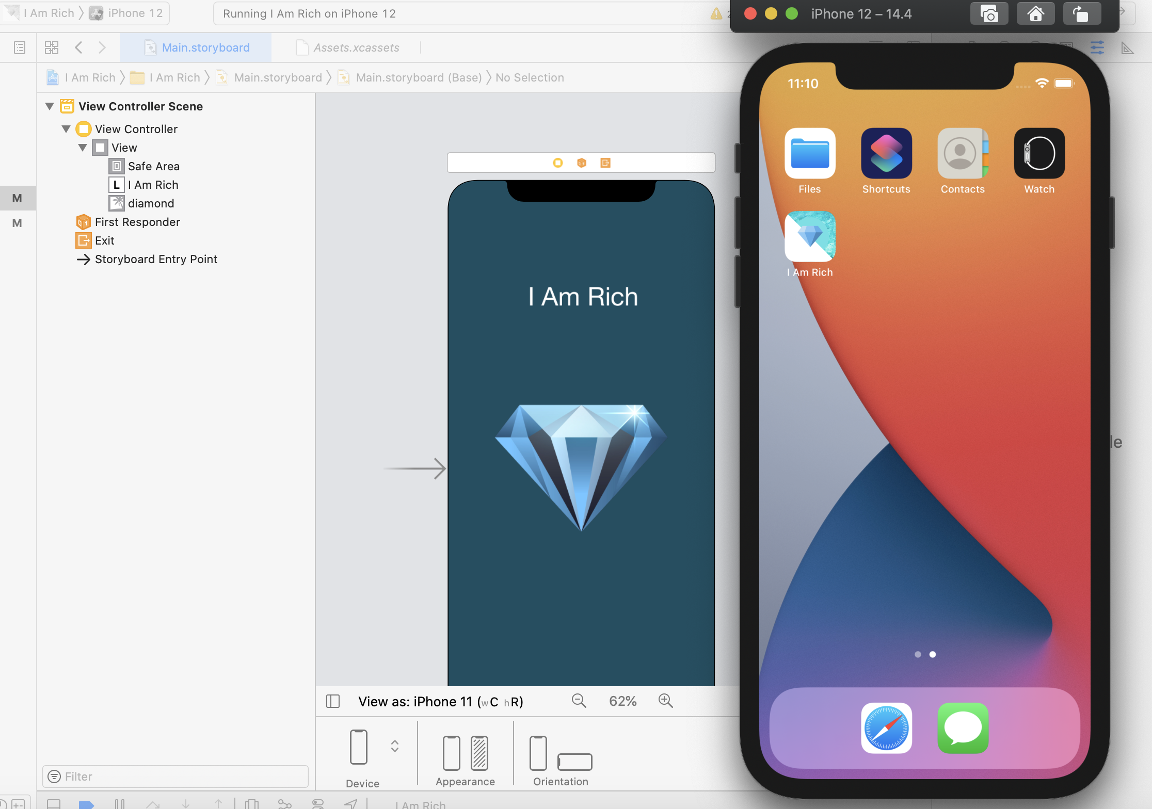Open the related items grid icon
Viewport: 1152px width, 809px height.
51,47
